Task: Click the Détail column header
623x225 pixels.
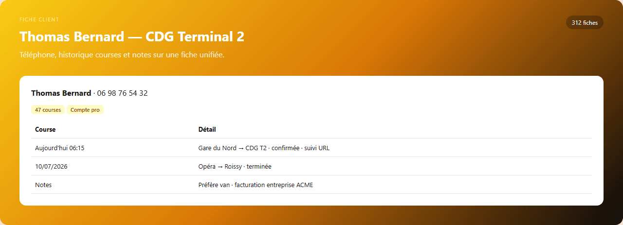Action: pyautogui.click(x=207, y=130)
